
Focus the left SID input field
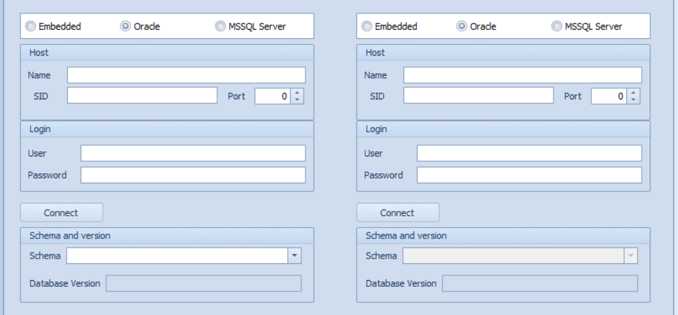[143, 95]
